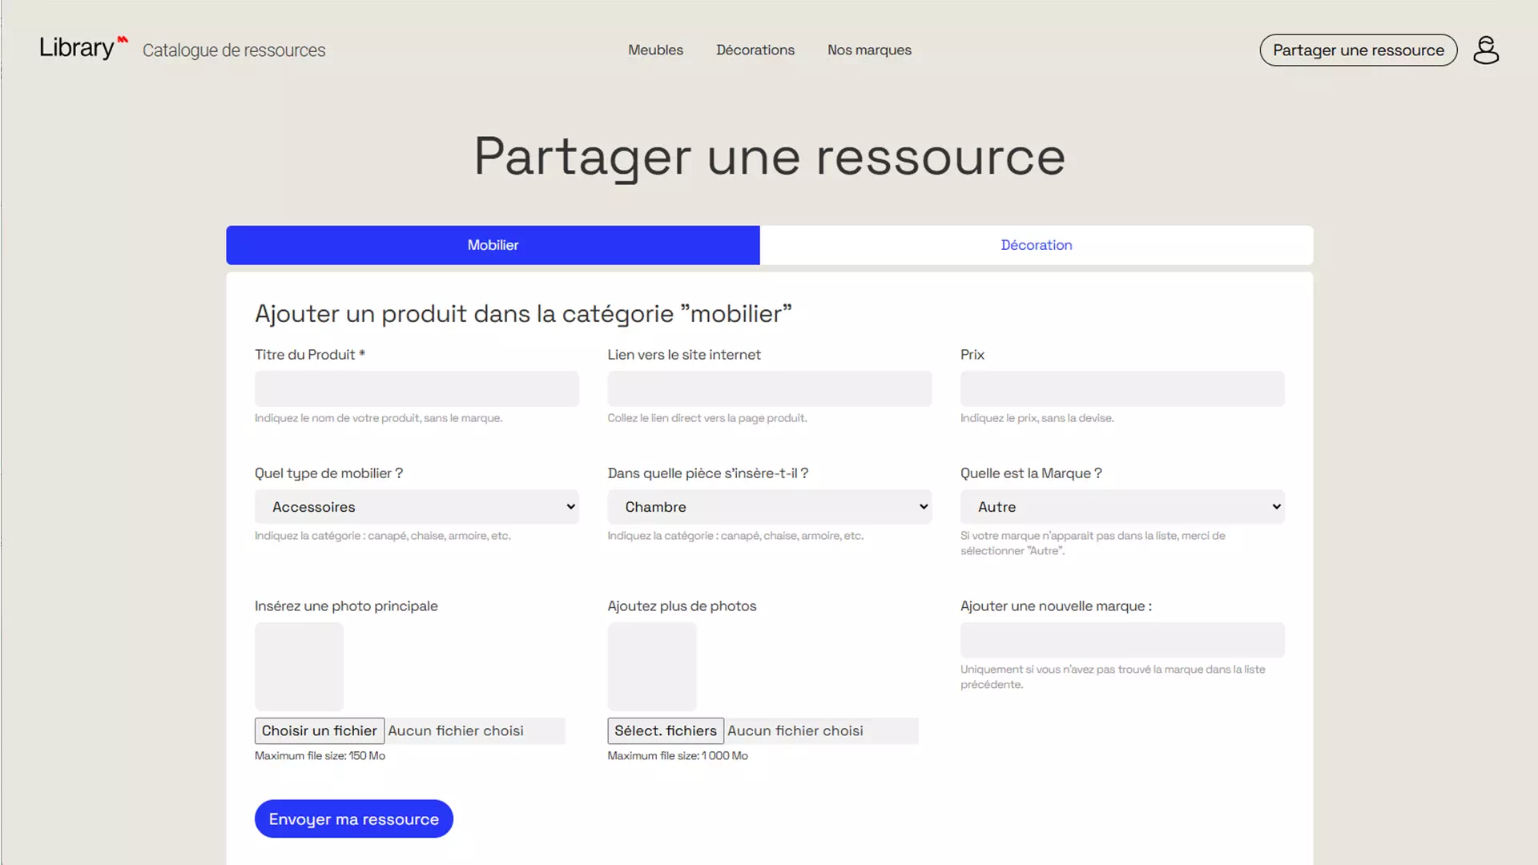Open Nos marques navigation link
Image resolution: width=1538 pixels, height=865 pixels.
click(869, 50)
